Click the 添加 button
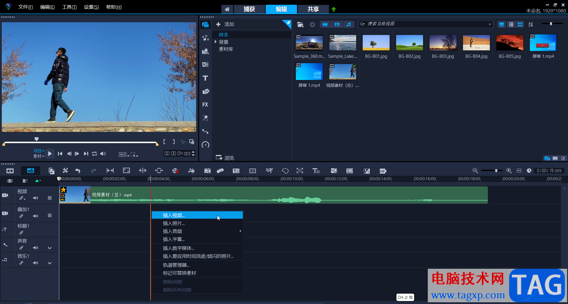Screen dimensions: 568x304 pyautogui.click(x=225, y=24)
